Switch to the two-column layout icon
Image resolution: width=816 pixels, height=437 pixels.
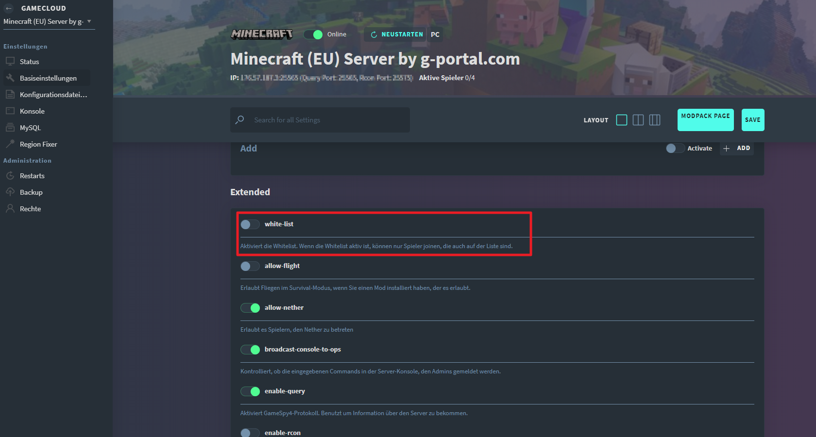pos(638,120)
